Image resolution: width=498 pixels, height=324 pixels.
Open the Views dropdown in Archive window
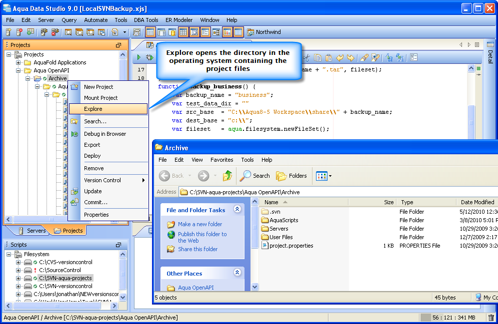[323, 176]
